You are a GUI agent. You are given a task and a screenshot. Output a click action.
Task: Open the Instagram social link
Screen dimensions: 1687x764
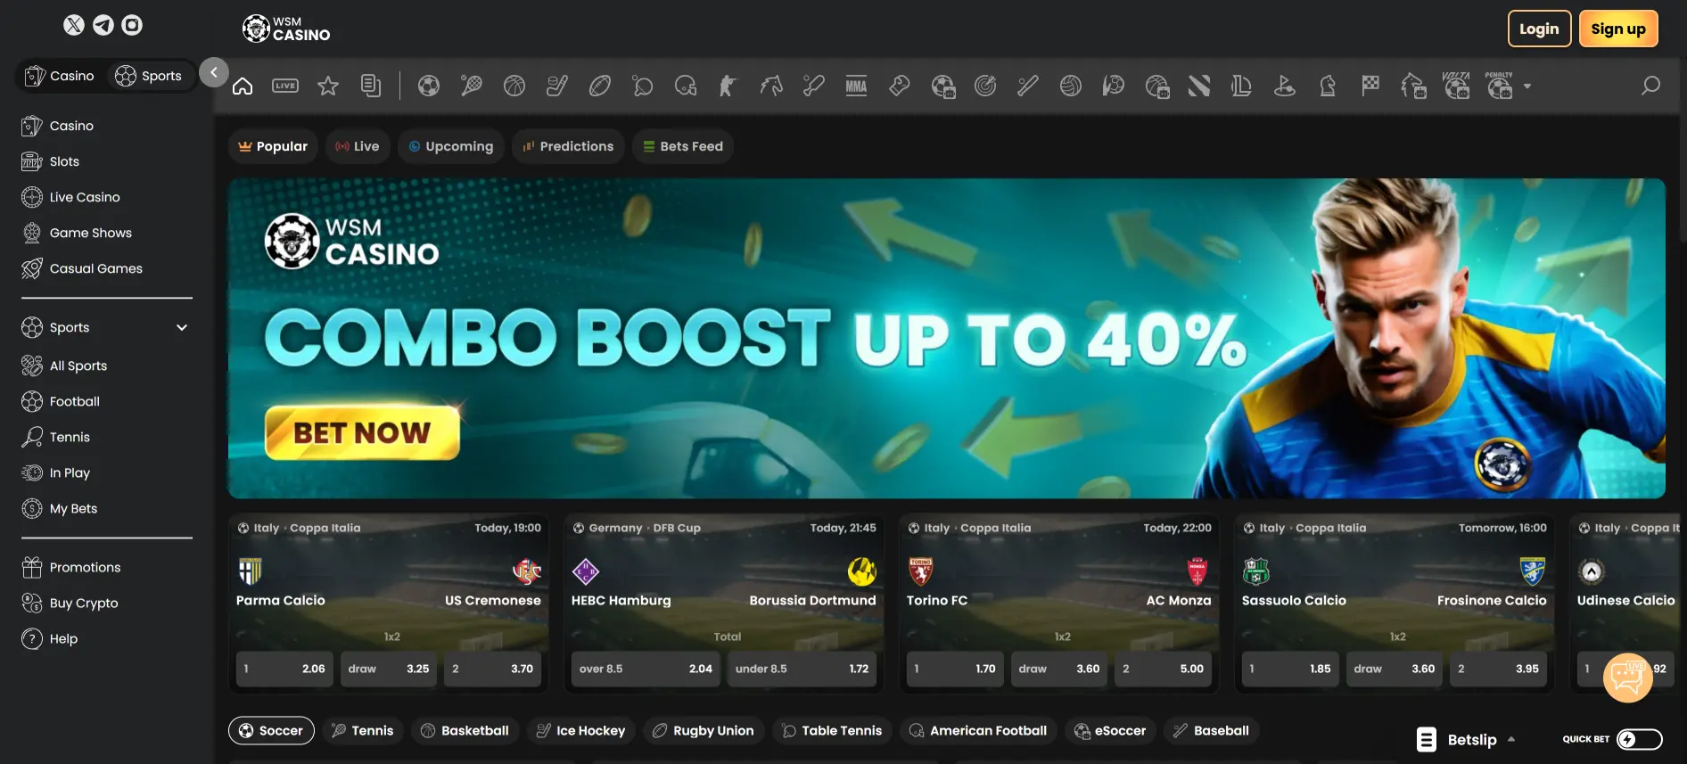pyautogui.click(x=132, y=25)
